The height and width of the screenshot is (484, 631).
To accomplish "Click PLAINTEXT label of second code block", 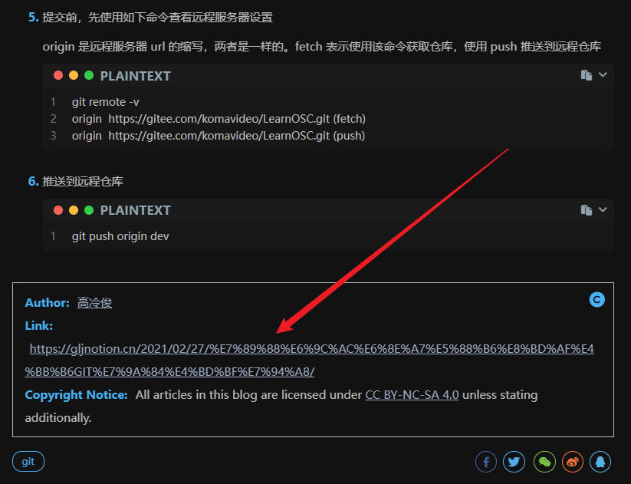I will pyautogui.click(x=135, y=210).
